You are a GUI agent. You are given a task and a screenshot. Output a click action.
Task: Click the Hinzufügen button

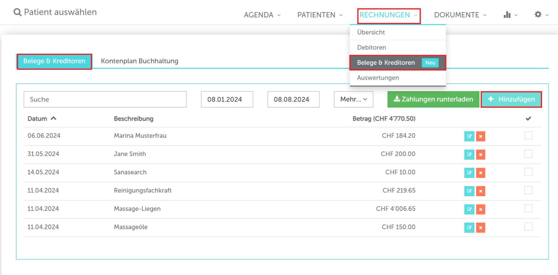511,99
